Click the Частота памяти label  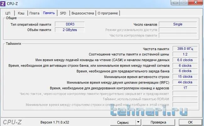[x=156, y=49]
